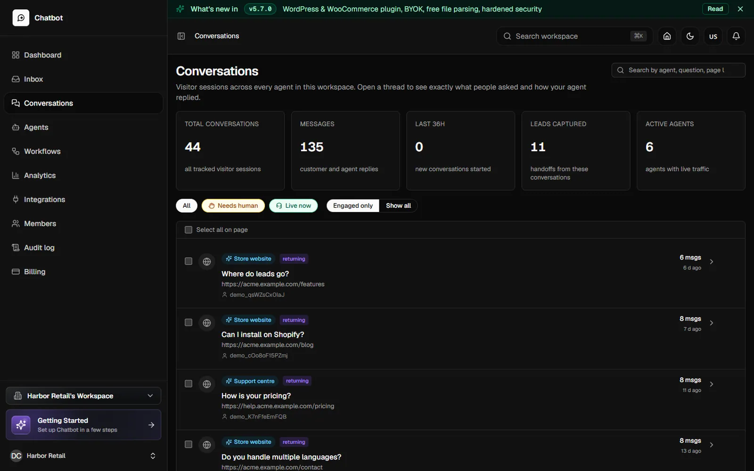754x471 pixels.
Task: Open Integrations section
Action: [x=83, y=199]
